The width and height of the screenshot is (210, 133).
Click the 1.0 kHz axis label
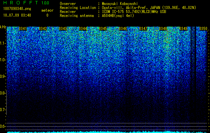pos(3,60)
